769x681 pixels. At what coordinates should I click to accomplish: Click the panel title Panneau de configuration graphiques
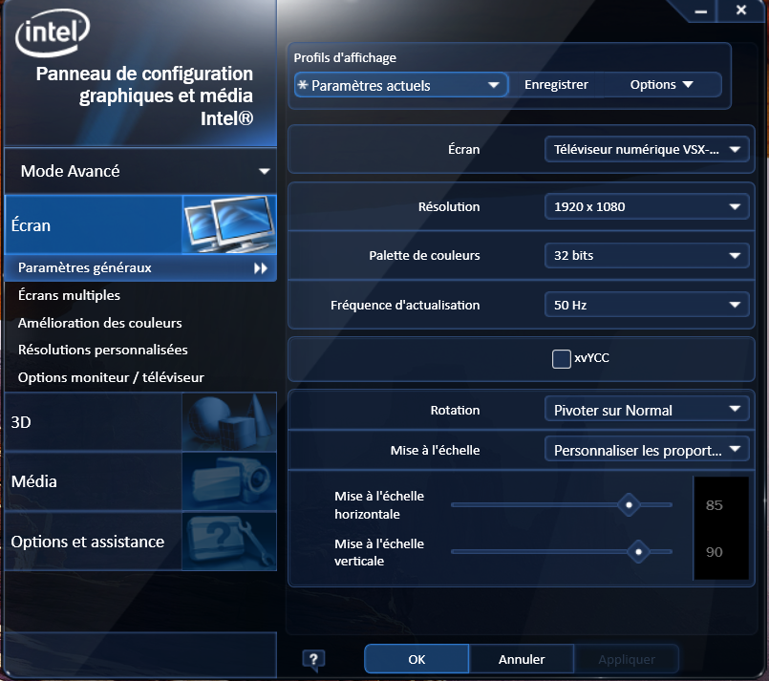coord(144,96)
